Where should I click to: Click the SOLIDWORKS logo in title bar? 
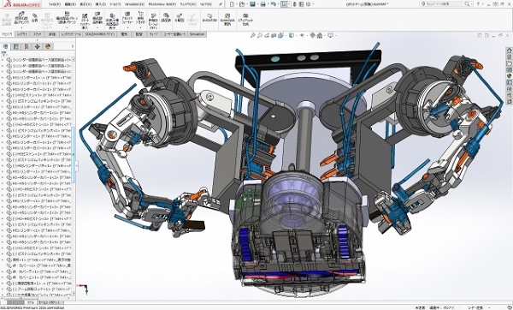click(22, 4)
